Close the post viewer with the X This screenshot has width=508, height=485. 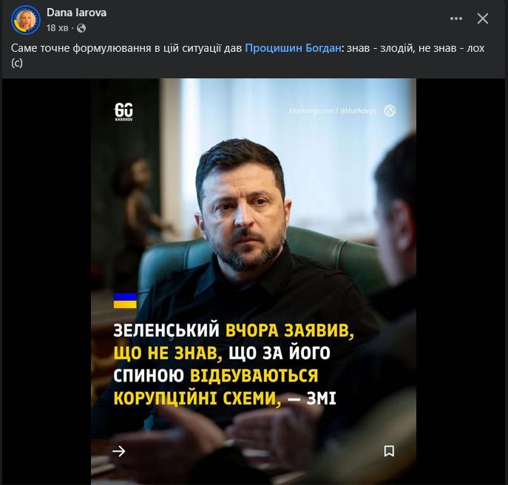483,18
